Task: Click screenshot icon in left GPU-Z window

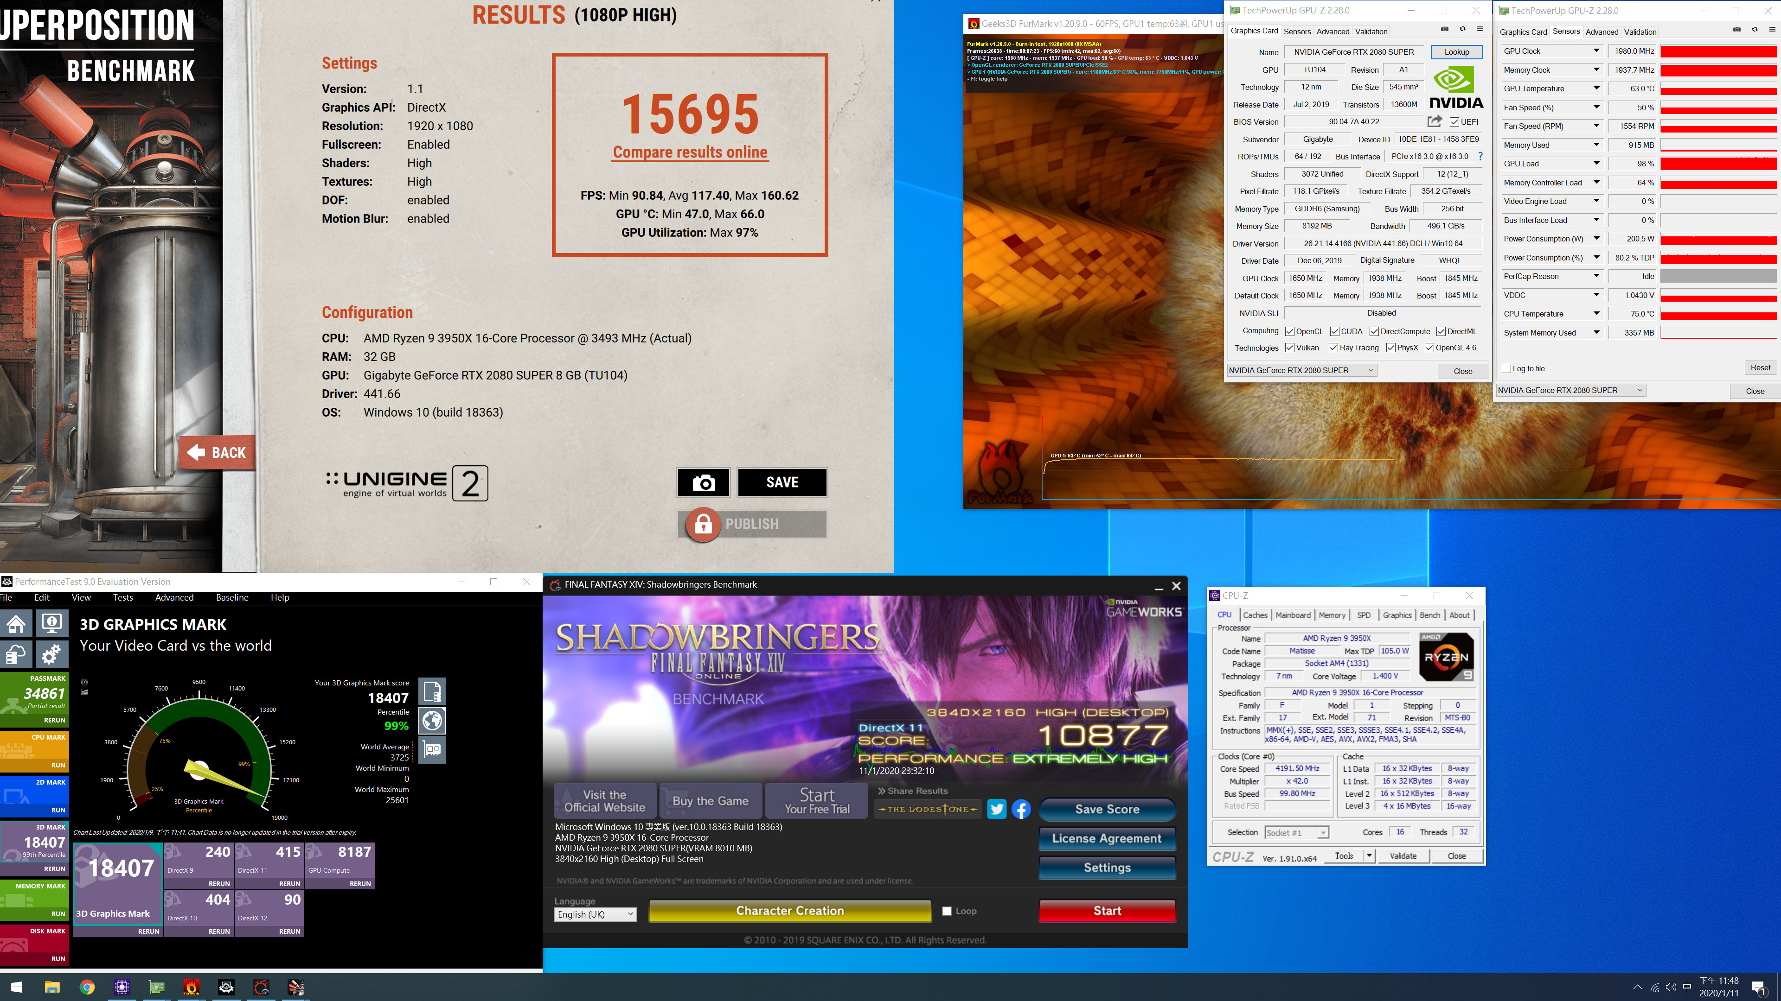Action: click(x=1444, y=29)
